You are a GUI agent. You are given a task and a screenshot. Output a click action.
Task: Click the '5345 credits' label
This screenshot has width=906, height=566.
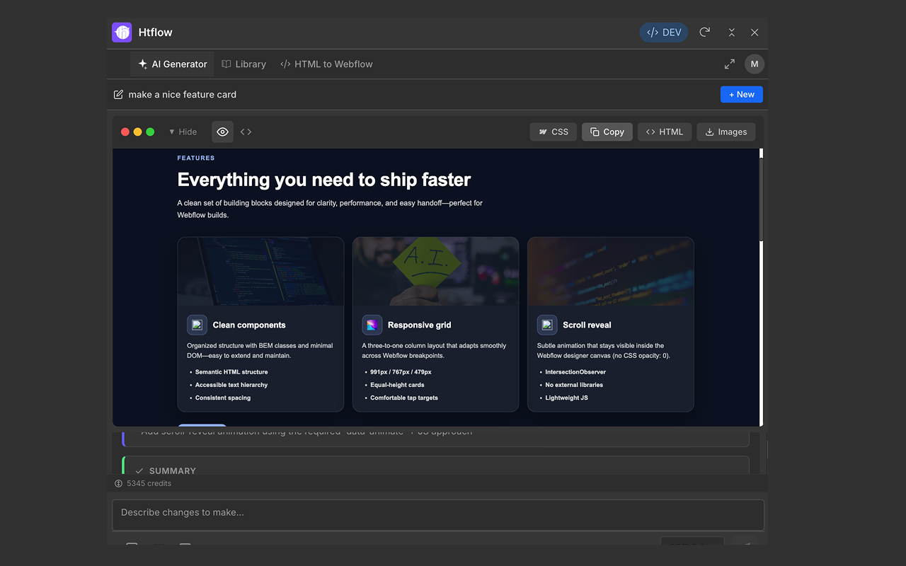coord(149,483)
